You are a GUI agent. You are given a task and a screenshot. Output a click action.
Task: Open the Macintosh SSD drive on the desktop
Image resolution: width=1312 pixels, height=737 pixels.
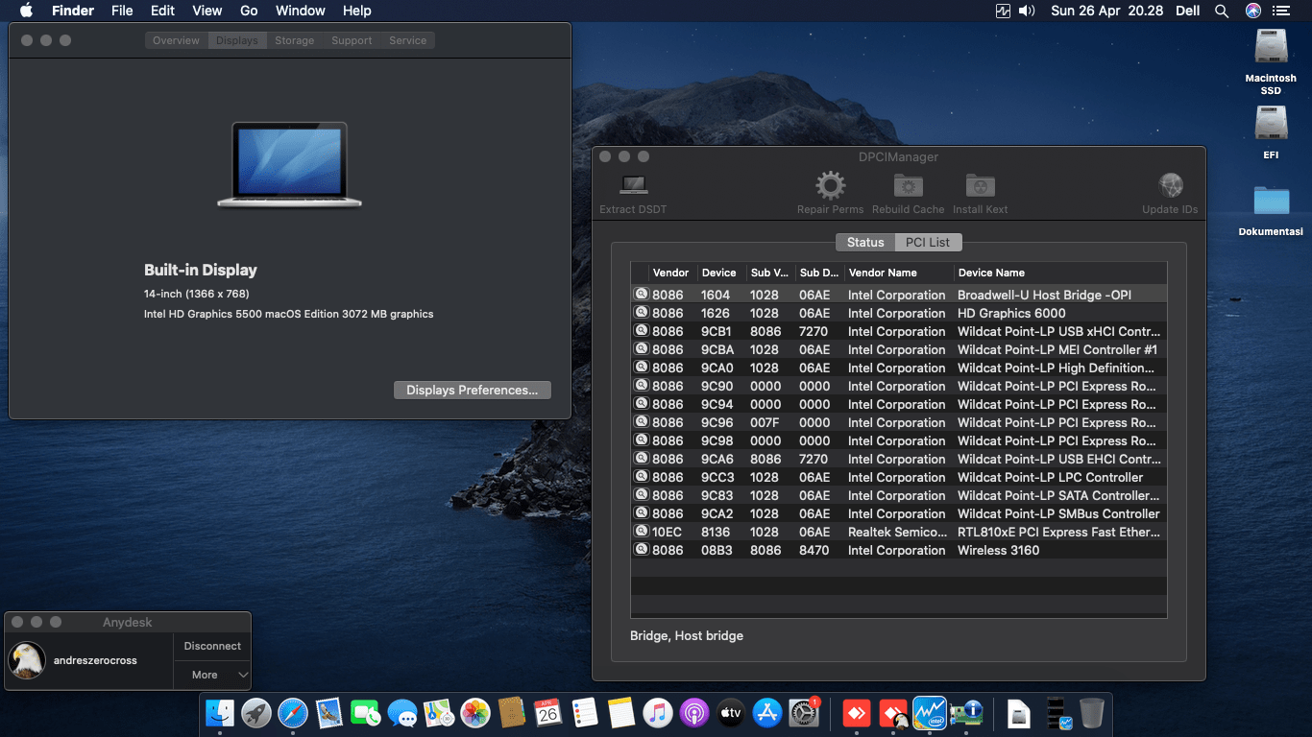pyautogui.click(x=1271, y=61)
